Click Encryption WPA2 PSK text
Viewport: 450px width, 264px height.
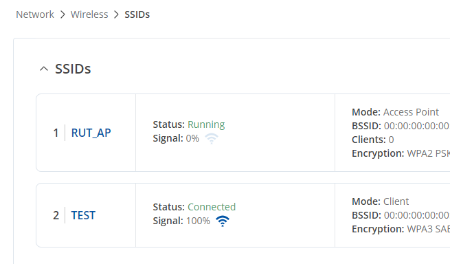click(x=401, y=153)
